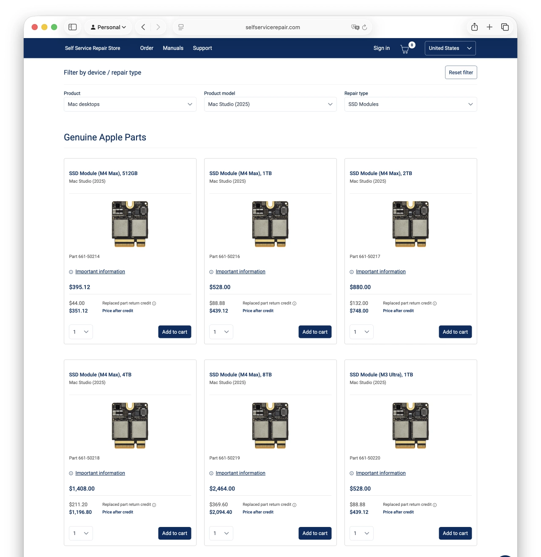Click Sign in

point(382,48)
